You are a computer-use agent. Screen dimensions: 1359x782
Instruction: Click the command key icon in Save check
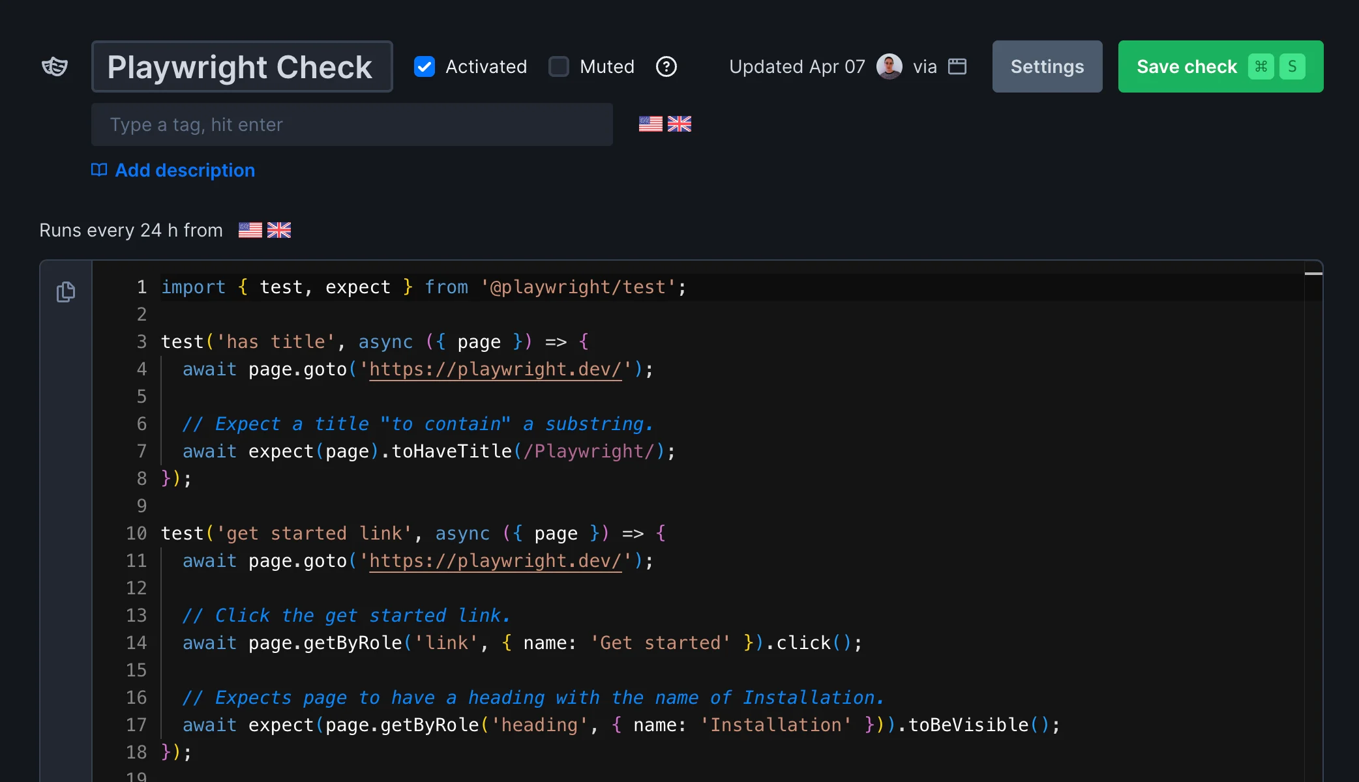click(1261, 66)
